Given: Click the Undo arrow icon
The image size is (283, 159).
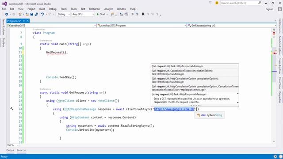Looking at the screenshot, I should coord(42,14).
